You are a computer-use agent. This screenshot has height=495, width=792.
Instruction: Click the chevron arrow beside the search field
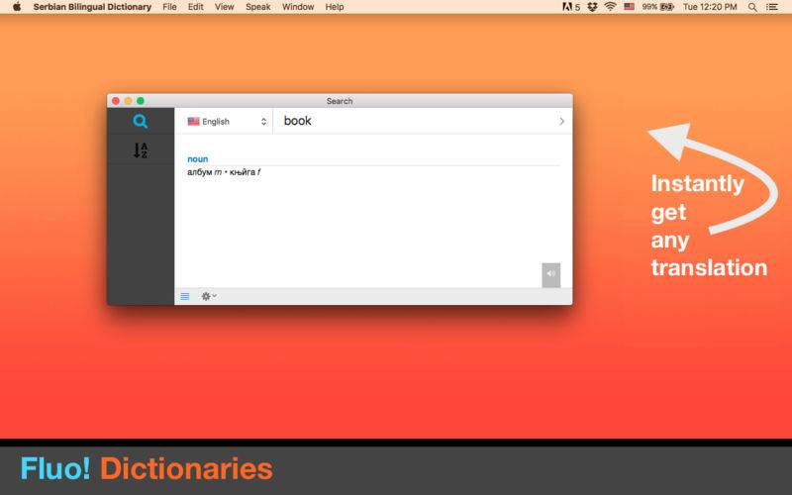point(561,121)
